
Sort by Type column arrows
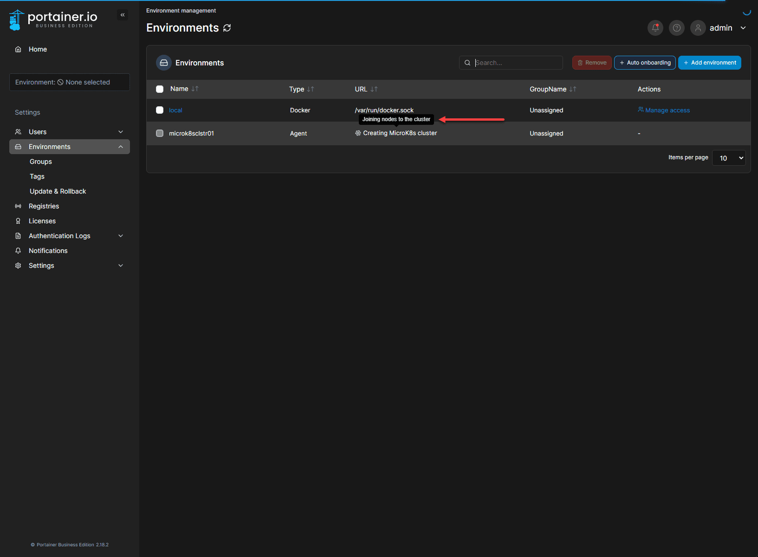(x=311, y=89)
